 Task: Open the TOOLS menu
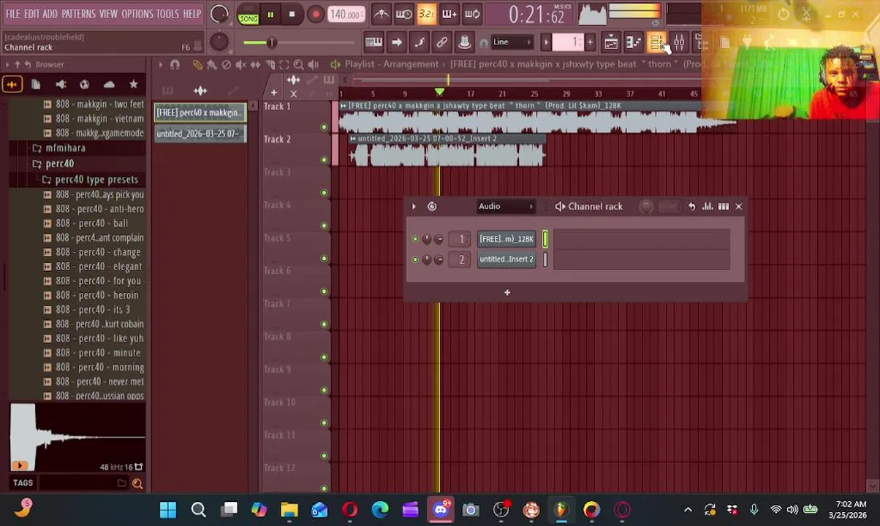point(167,14)
